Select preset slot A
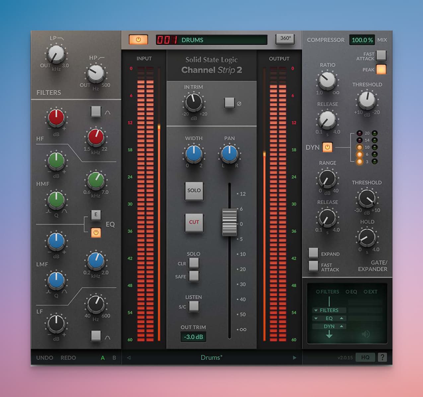Viewport: 423px width, 397px height. (103, 358)
